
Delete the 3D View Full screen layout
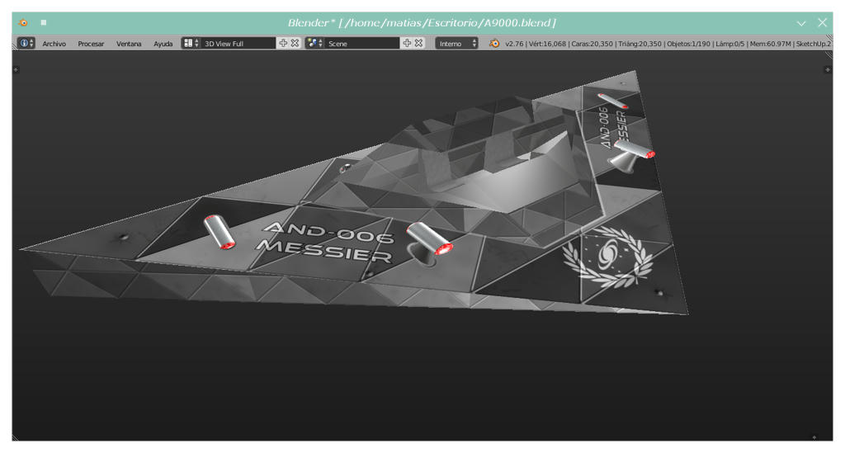tap(295, 43)
